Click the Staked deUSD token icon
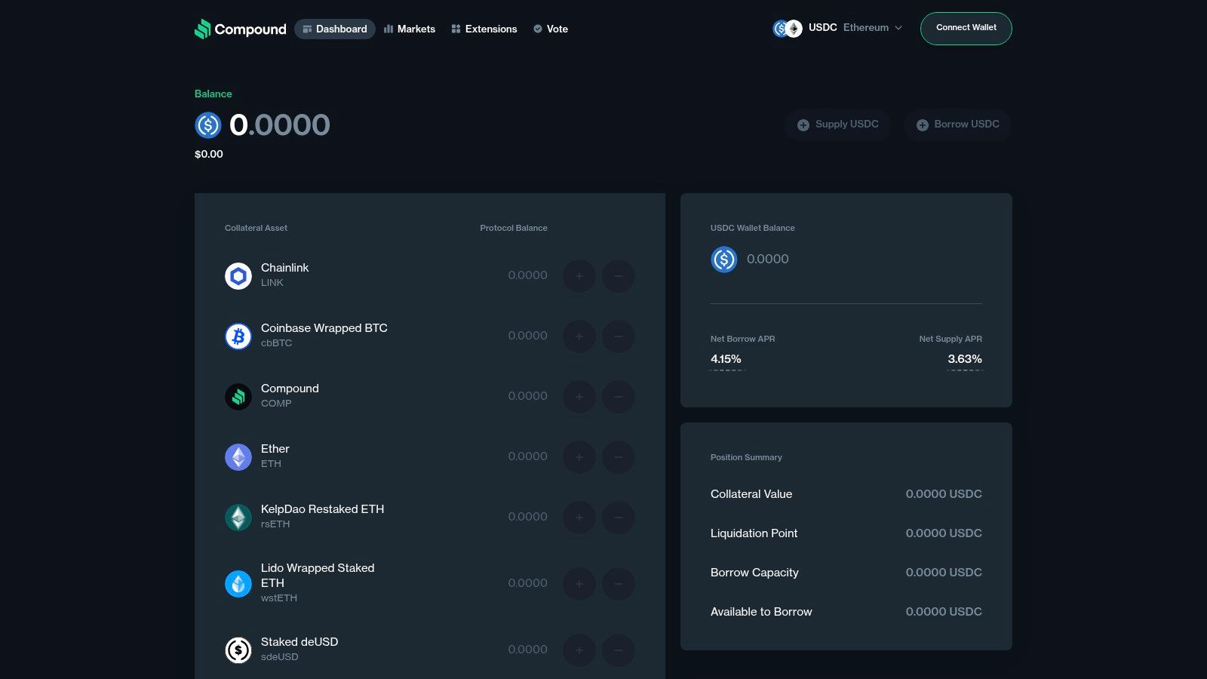Screen dimensions: 1207x679 pyautogui.click(x=238, y=650)
